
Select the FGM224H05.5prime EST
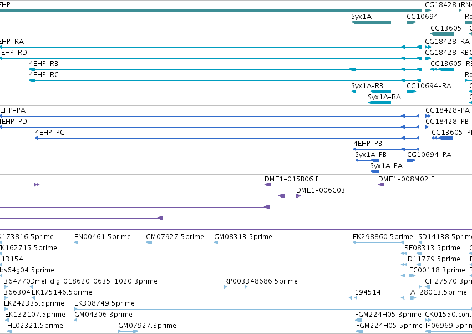pyautogui.click(x=359, y=332)
